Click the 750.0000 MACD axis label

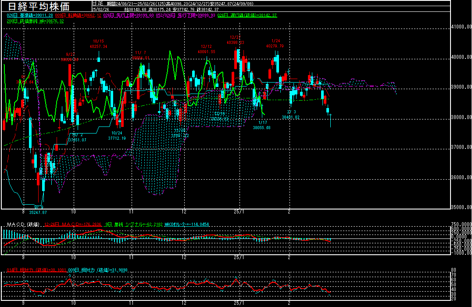[x=461, y=224]
